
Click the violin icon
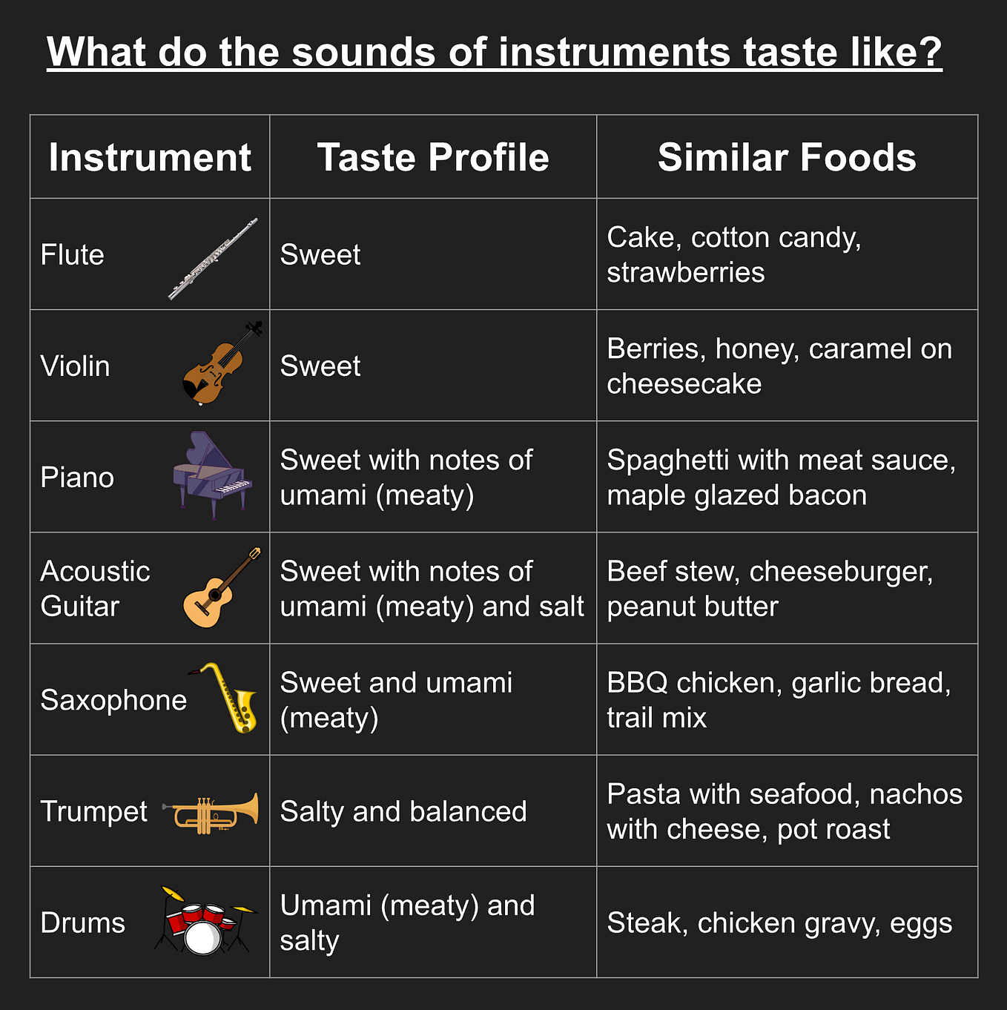(x=222, y=363)
